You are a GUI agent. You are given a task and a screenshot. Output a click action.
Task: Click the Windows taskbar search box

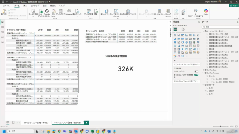[x=21, y=131]
